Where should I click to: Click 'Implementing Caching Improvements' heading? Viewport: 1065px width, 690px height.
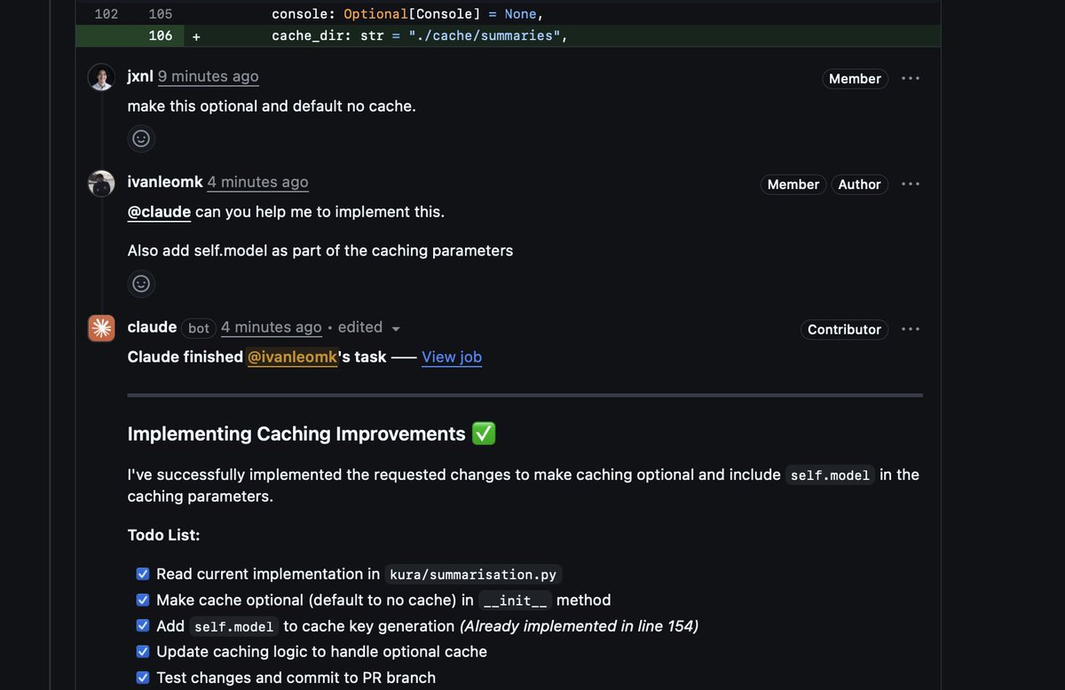coord(296,434)
